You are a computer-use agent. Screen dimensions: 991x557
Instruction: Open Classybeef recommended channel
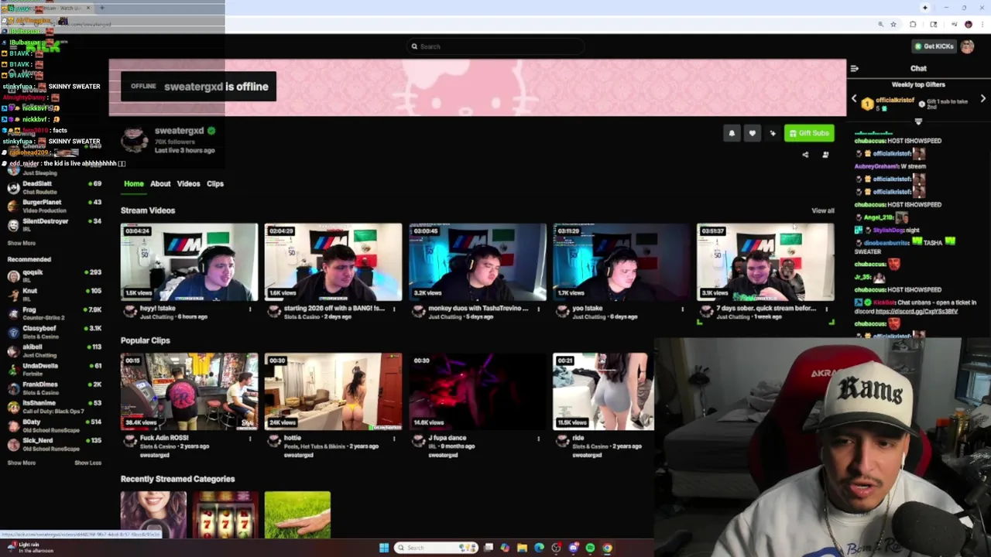[x=54, y=332]
